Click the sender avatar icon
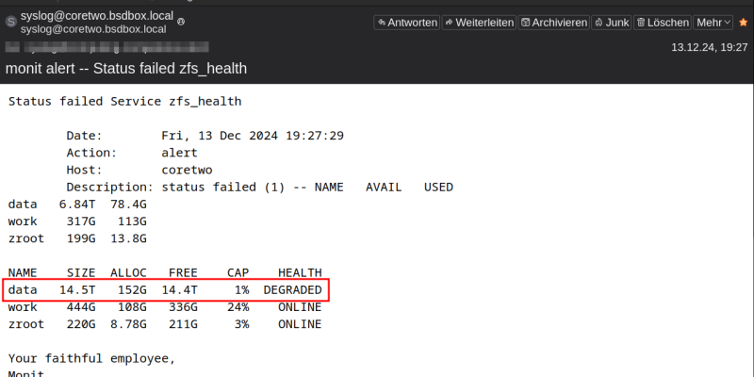The image size is (754, 377). pos(11,22)
